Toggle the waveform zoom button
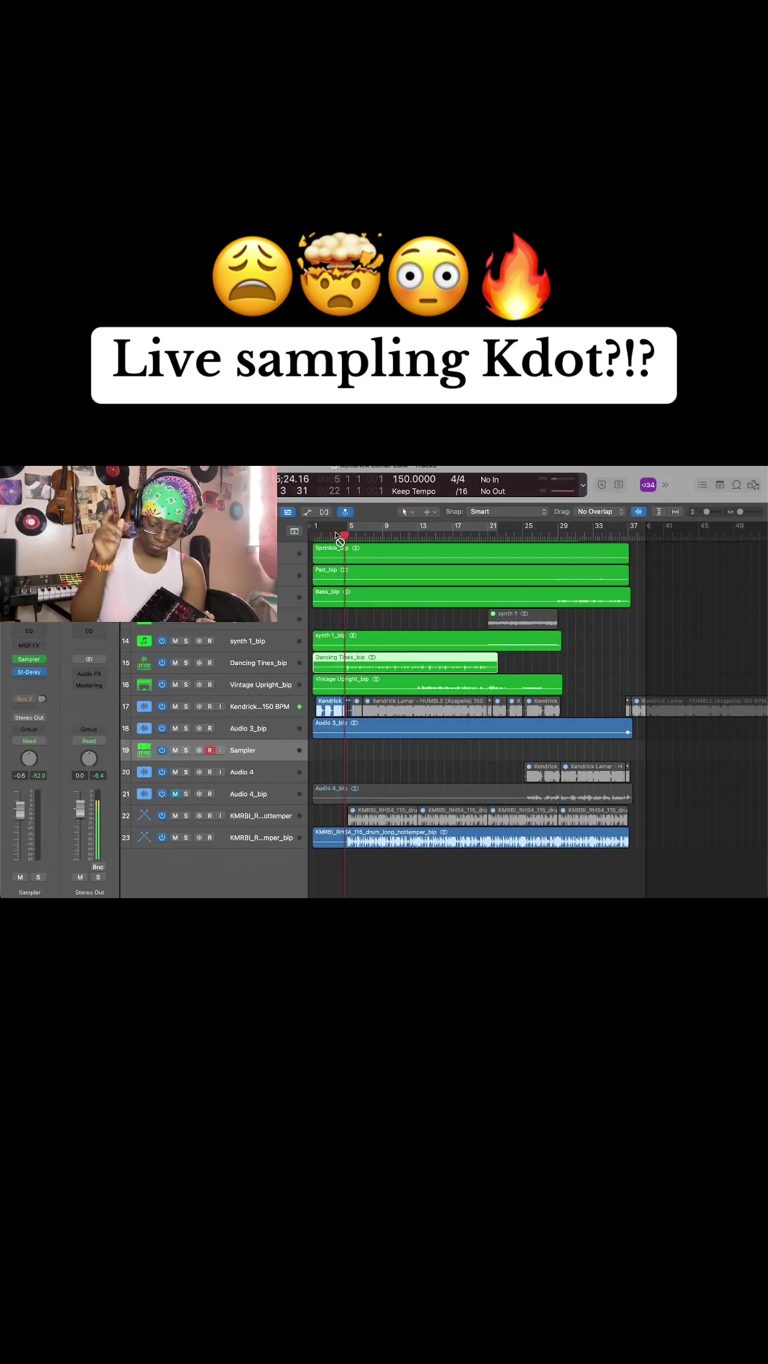 tap(638, 512)
